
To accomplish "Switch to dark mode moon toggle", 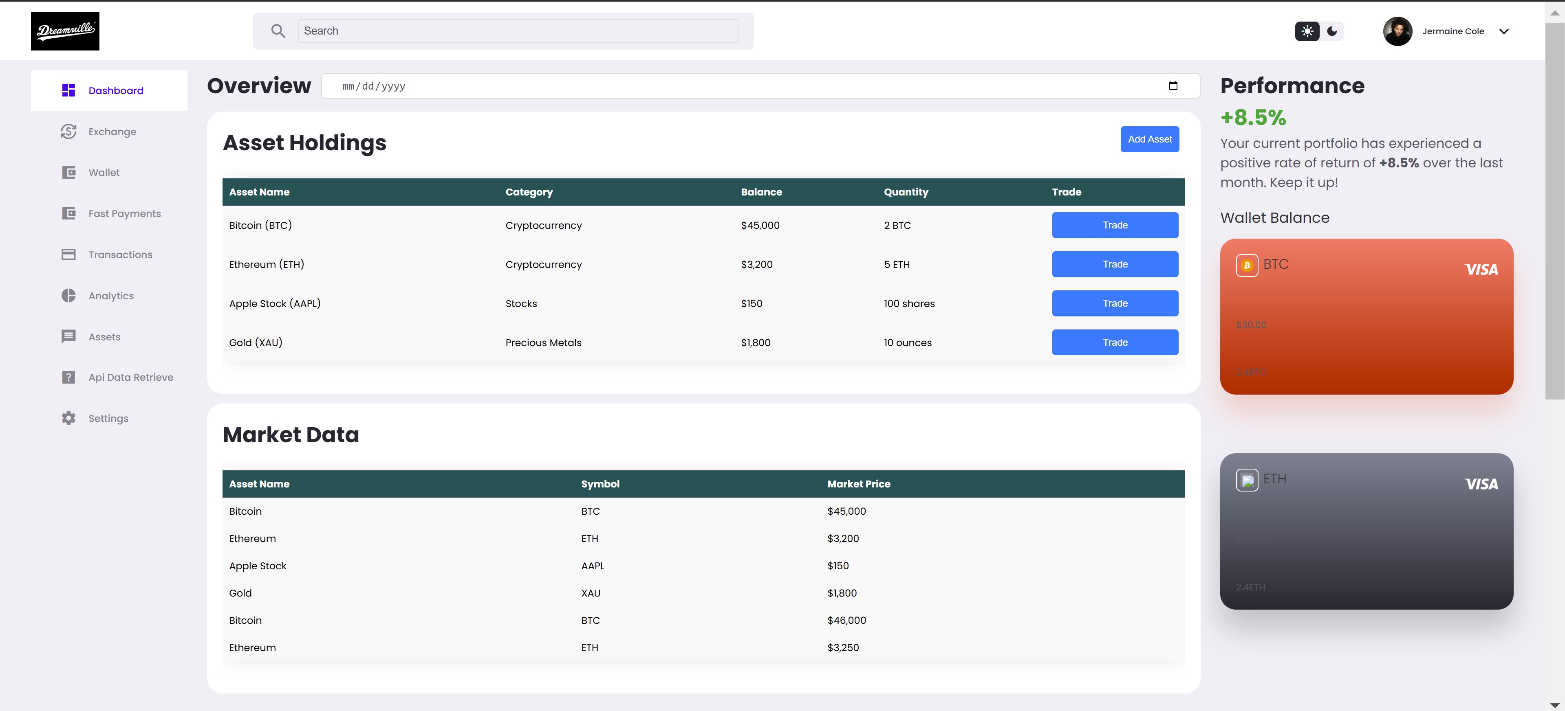I will (1332, 31).
